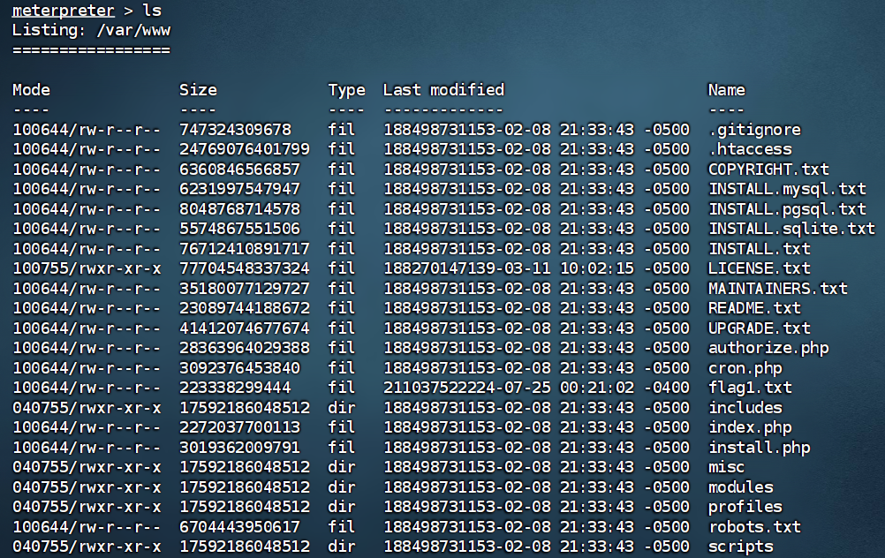Click the INSTALL.sqlite.txt file name
The width and height of the screenshot is (885, 558).
[791, 229]
